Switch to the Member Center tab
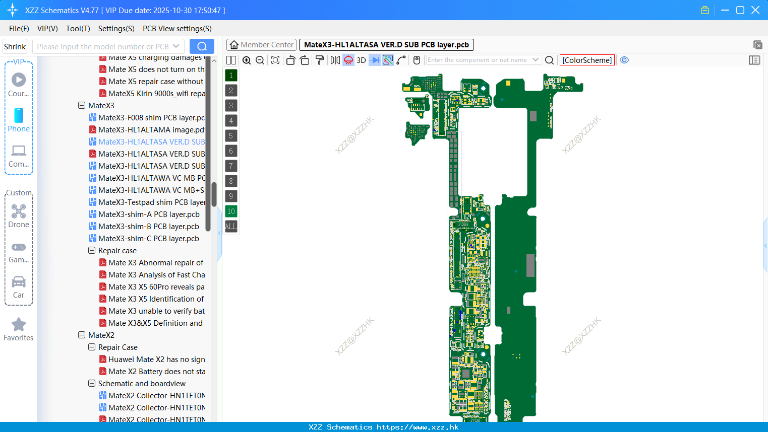 pos(261,45)
